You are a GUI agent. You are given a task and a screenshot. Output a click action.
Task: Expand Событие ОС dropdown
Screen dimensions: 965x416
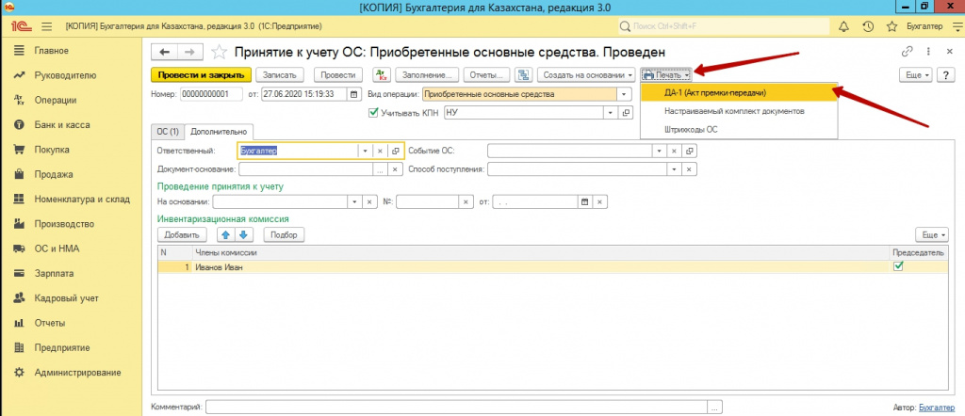[660, 152]
